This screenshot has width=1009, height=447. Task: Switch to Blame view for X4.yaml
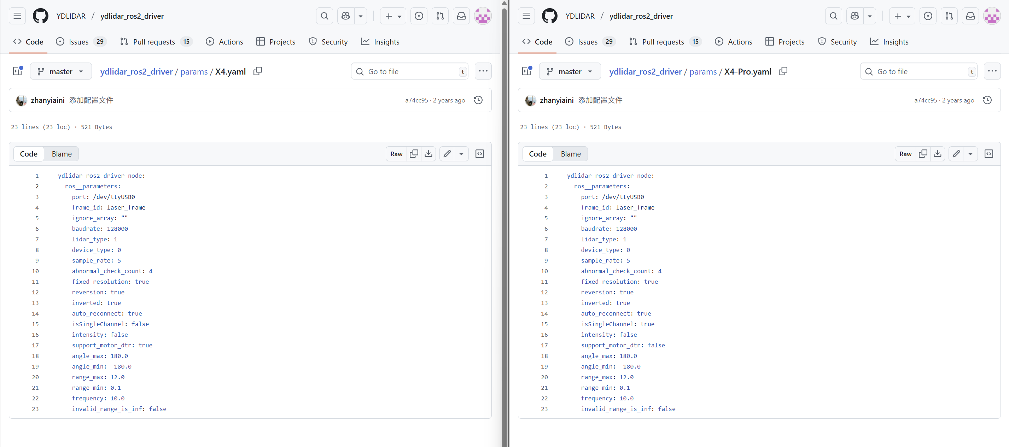point(62,154)
